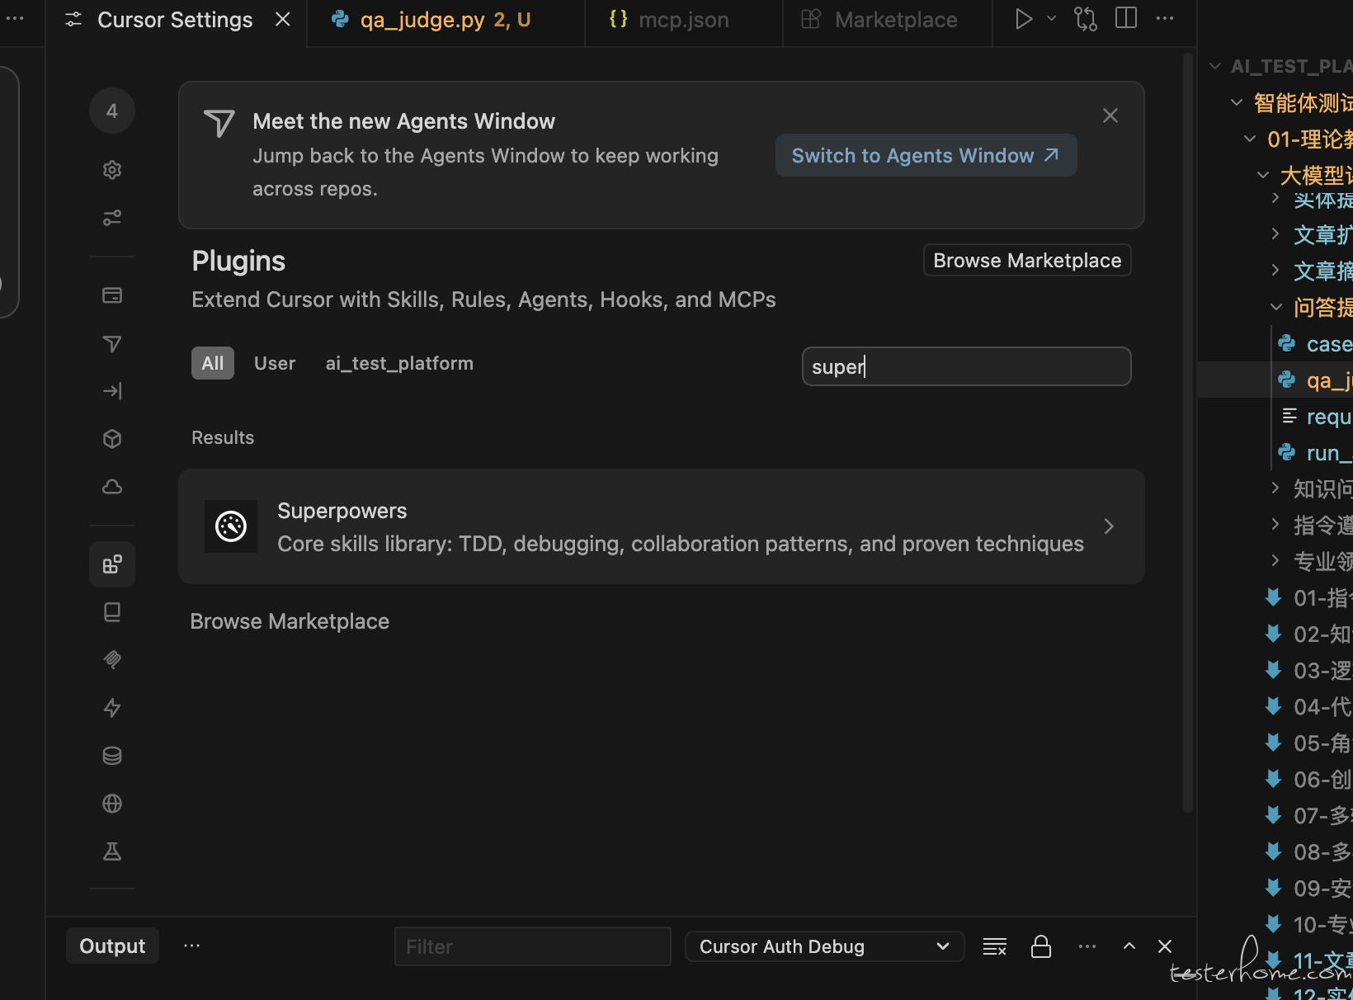Open the globe Network icon in settings sidebar
This screenshot has height=1000, width=1353.
(112, 804)
